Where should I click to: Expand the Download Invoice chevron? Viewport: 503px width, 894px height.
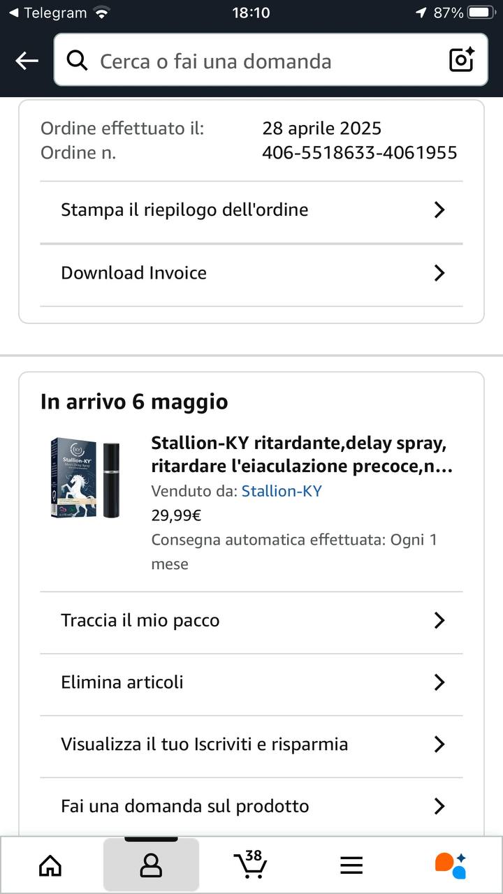tap(439, 272)
